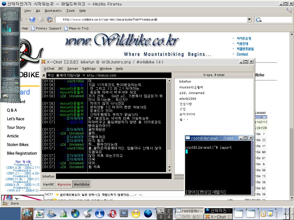Switch to virtual desktop 3

(160, 217)
